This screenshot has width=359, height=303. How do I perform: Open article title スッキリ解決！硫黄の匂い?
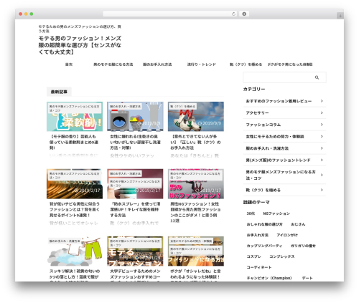(75, 275)
